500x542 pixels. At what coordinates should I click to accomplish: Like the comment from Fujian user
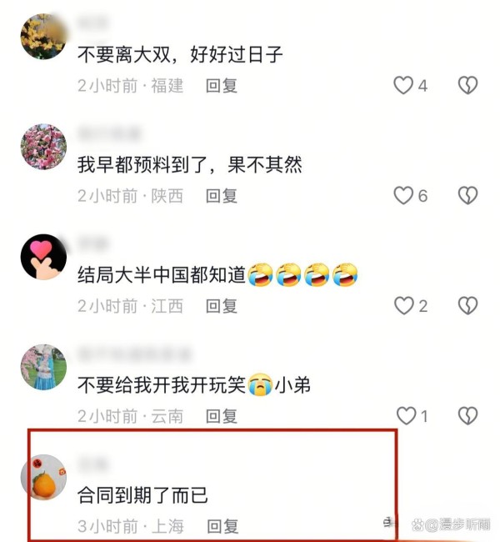tap(403, 85)
